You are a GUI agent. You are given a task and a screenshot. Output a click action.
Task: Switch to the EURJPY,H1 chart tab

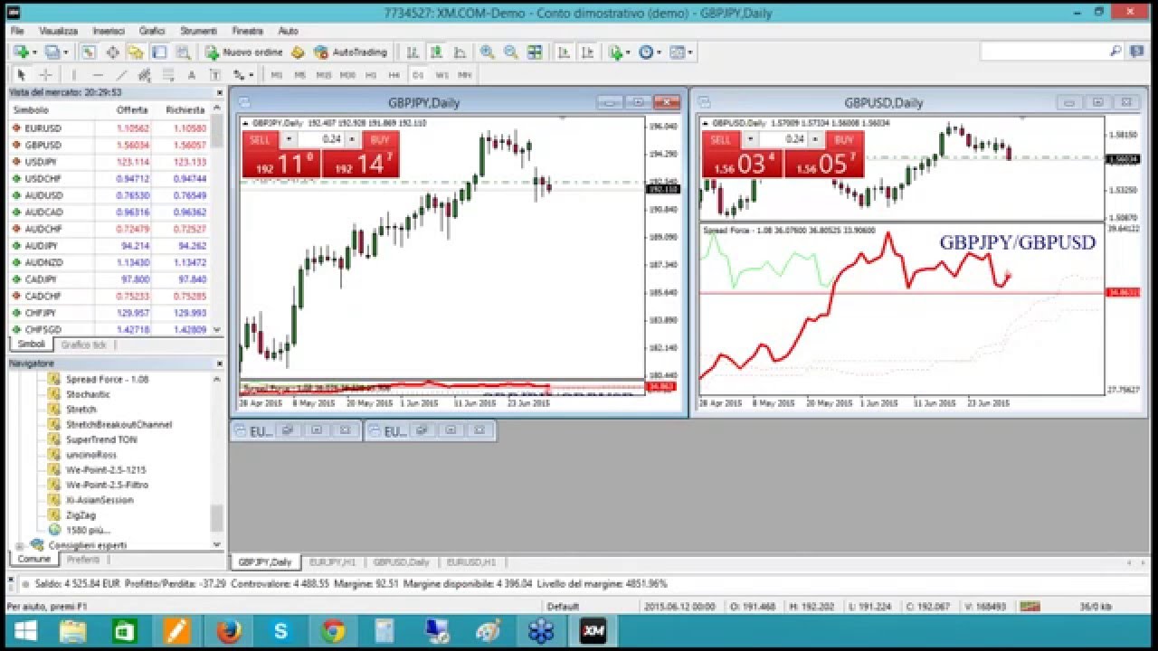331,561
